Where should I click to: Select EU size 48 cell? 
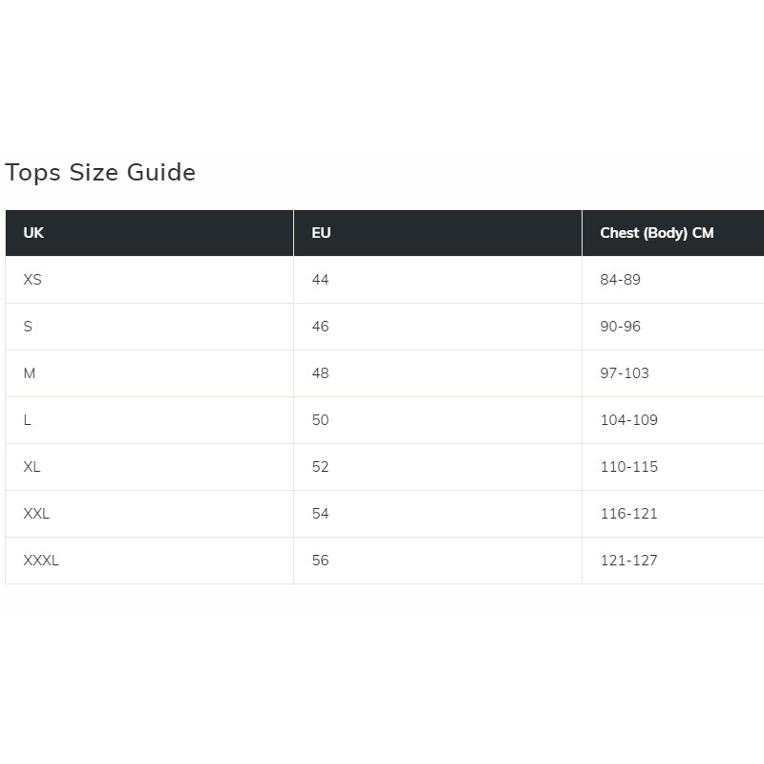click(437, 373)
